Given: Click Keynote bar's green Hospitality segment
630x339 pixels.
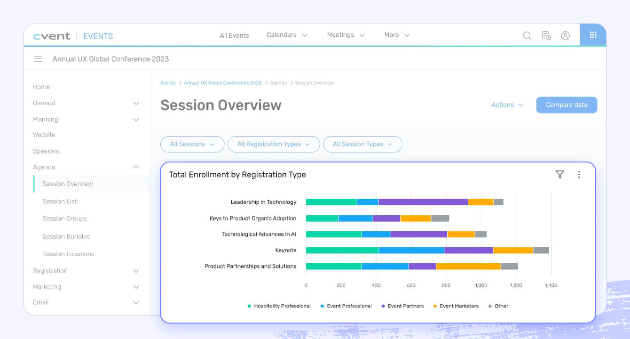Looking at the screenshot, I should 342,250.
